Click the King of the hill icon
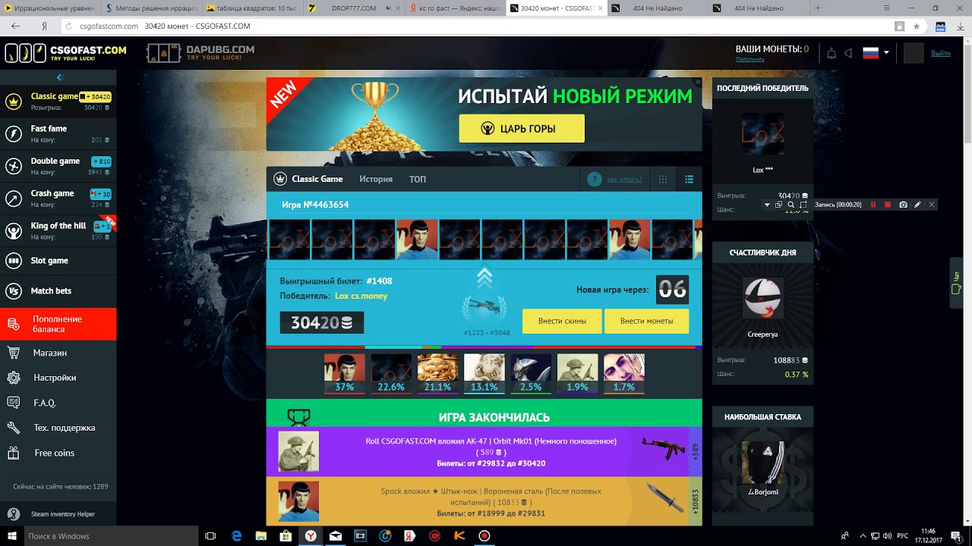 (13, 231)
